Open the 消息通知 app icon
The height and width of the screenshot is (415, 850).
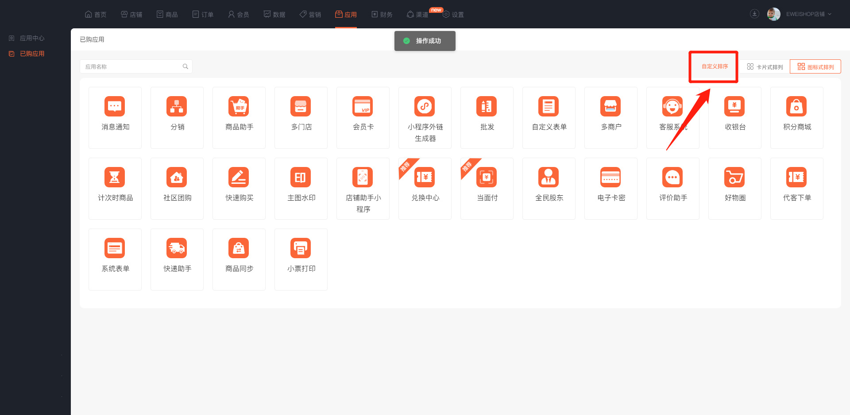(x=115, y=107)
